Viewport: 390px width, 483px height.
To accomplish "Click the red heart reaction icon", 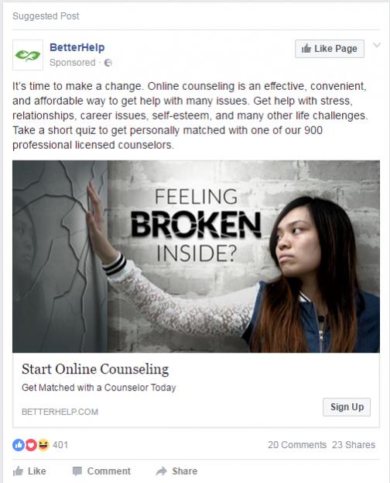I will click(31, 445).
